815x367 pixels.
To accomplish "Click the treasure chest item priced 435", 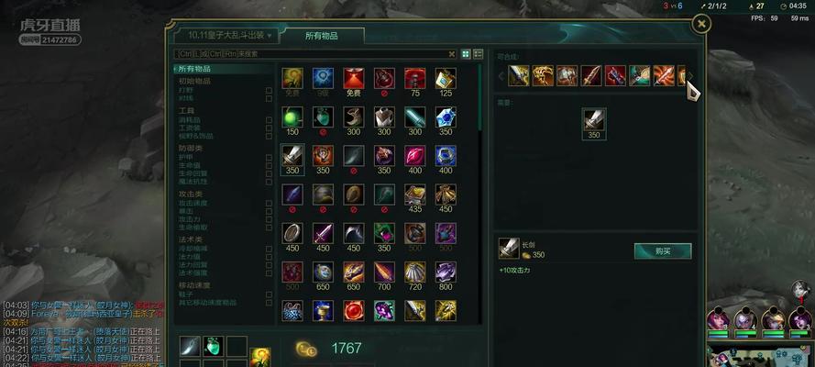I will [x=414, y=195].
